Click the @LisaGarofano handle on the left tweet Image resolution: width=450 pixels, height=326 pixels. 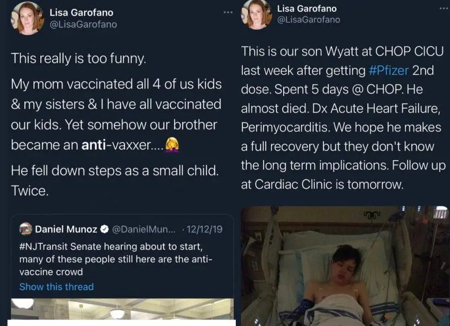(83, 24)
